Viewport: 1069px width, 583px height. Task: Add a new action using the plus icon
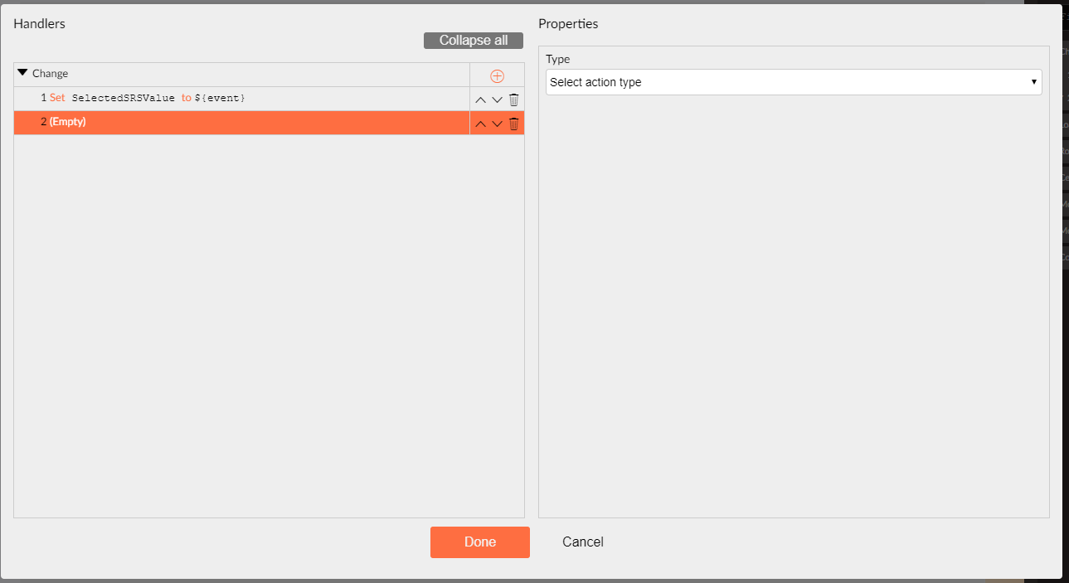coord(497,75)
